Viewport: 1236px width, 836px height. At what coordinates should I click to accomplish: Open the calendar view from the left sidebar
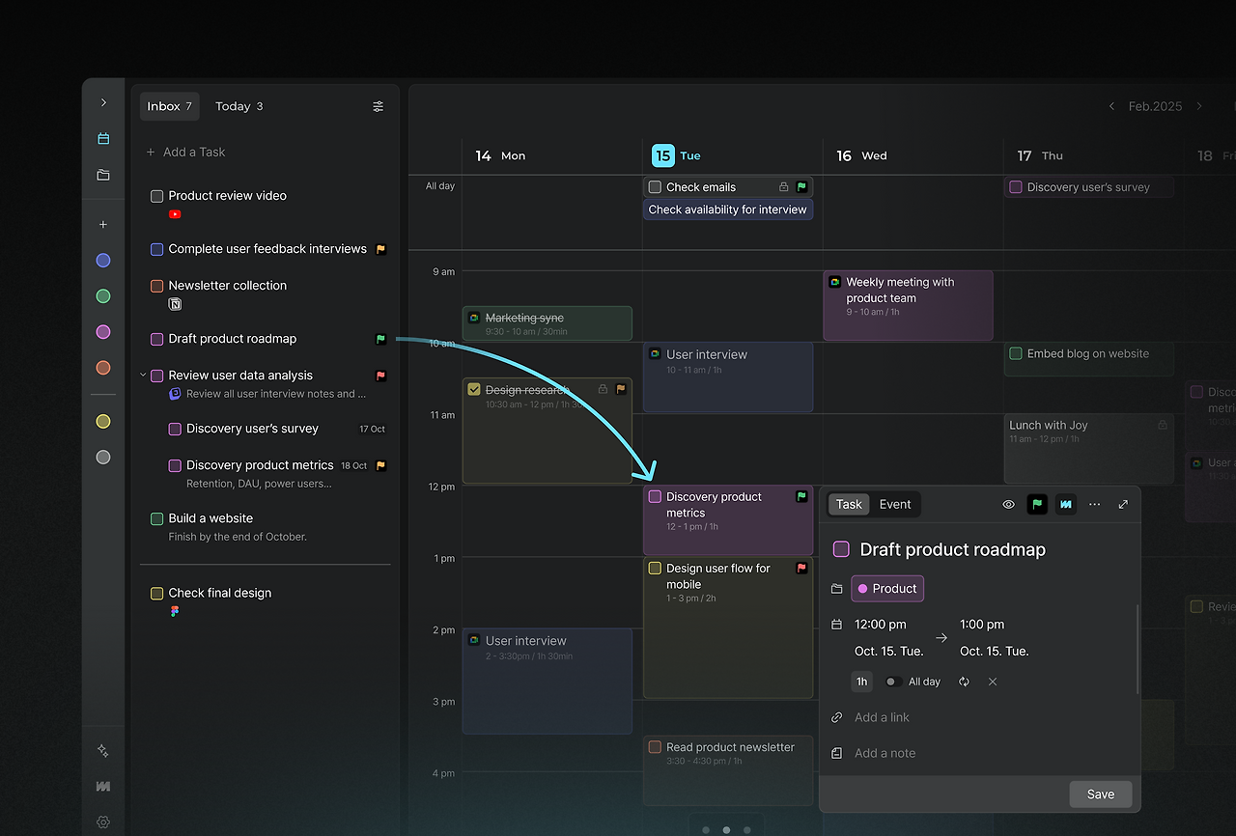(103, 139)
